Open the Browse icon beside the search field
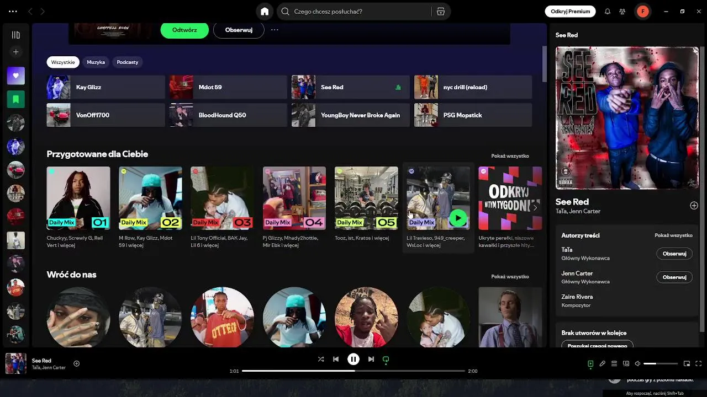Screen dimensions: 707x397 (440, 12)
